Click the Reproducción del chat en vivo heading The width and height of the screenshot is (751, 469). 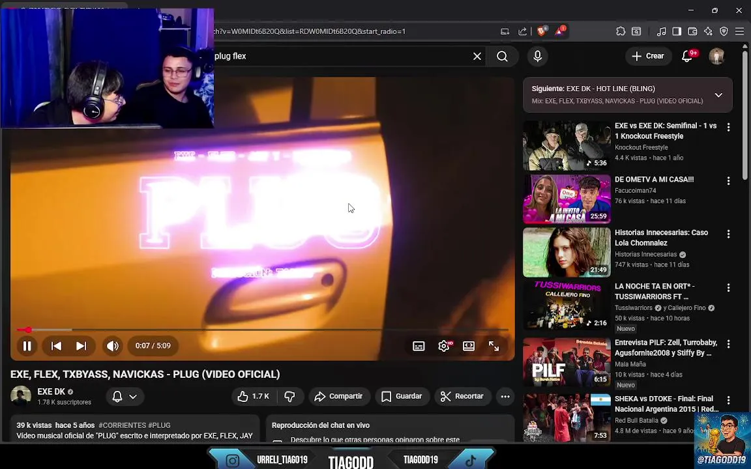click(321, 425)
